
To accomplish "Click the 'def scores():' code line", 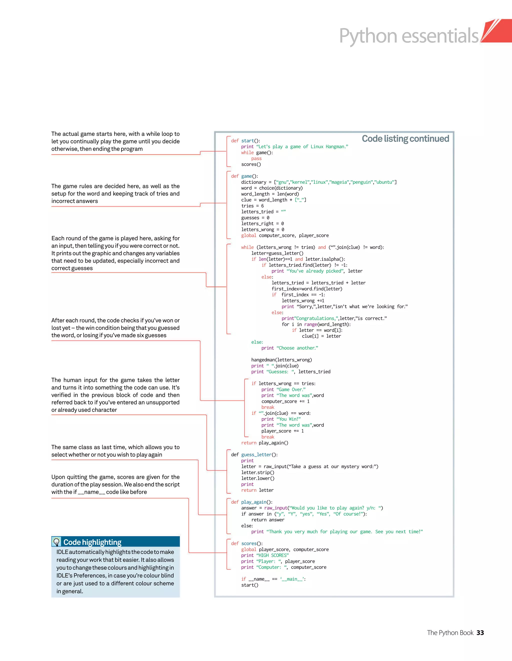I will pos(247,544).
